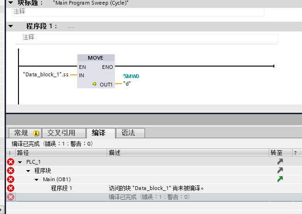Click error icon on 程序块 row
Viewport: 302px width, 214px height.
(11, 171)
